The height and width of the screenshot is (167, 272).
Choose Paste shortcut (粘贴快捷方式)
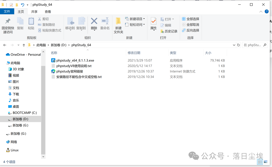tap(50, 30)
